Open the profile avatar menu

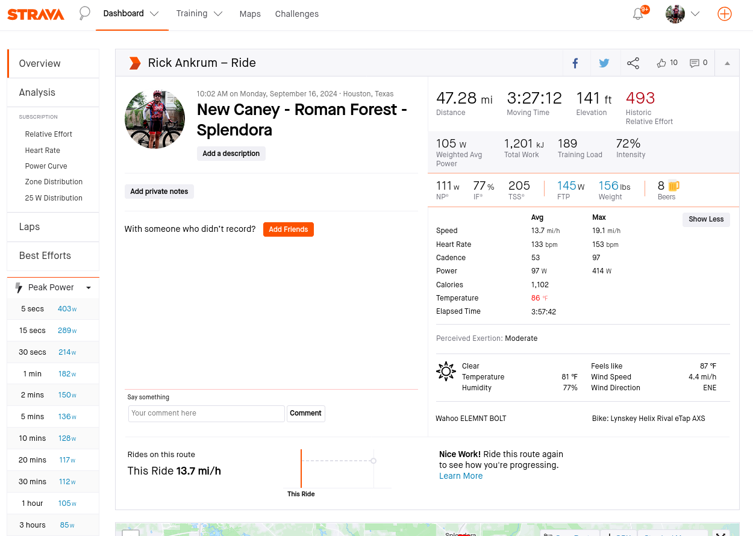pos(682,14)
